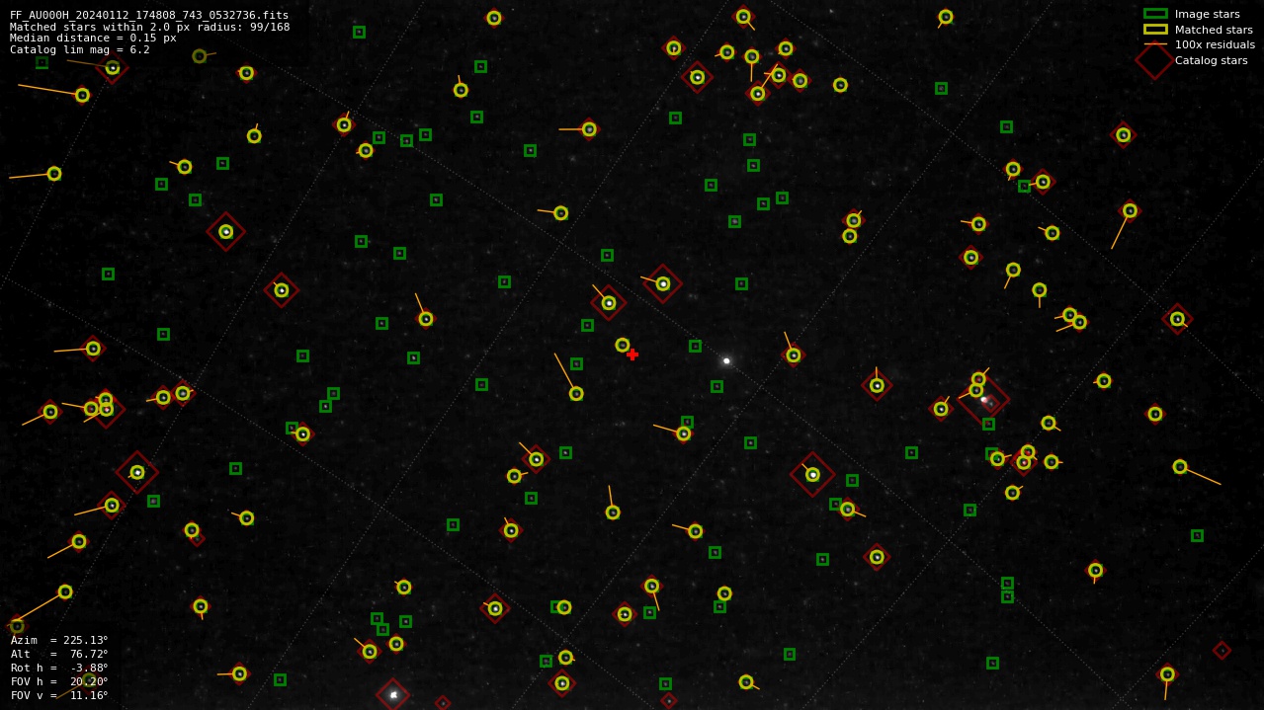The width and height of the screenshot is (1264, 710).
Task: Click the '100x residuals' legend label
Action: (x=1215, y=44)
